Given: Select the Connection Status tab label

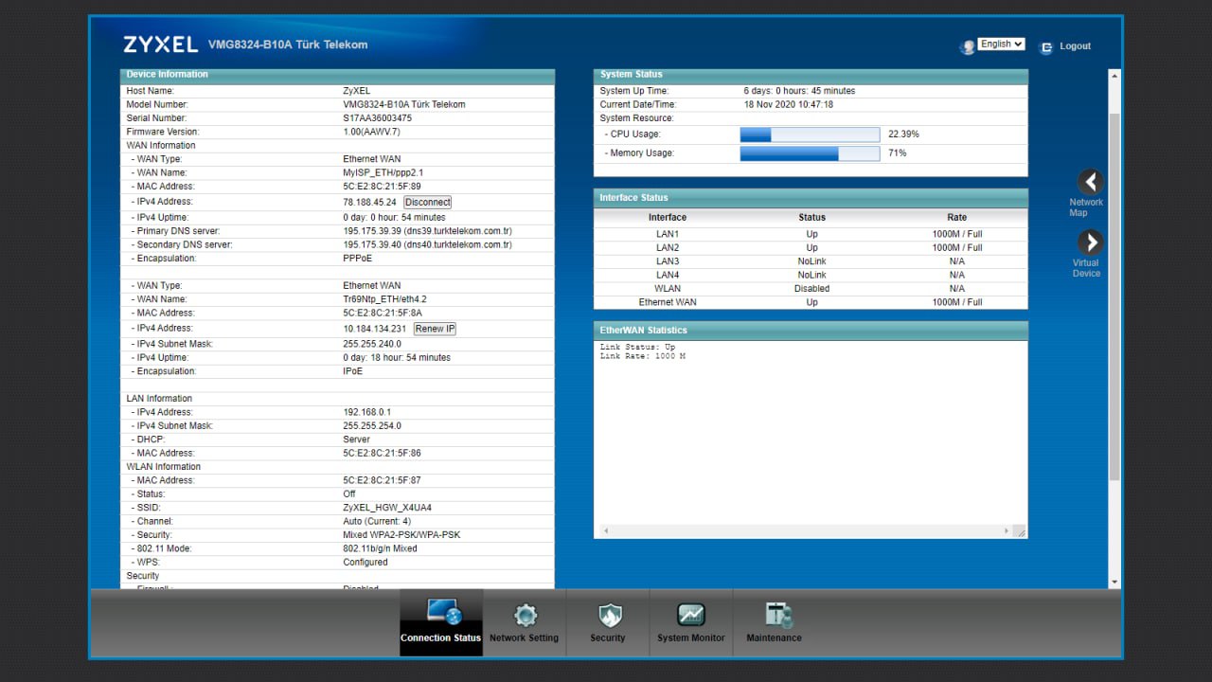Looking at the screenshot, I should [440, 638].
